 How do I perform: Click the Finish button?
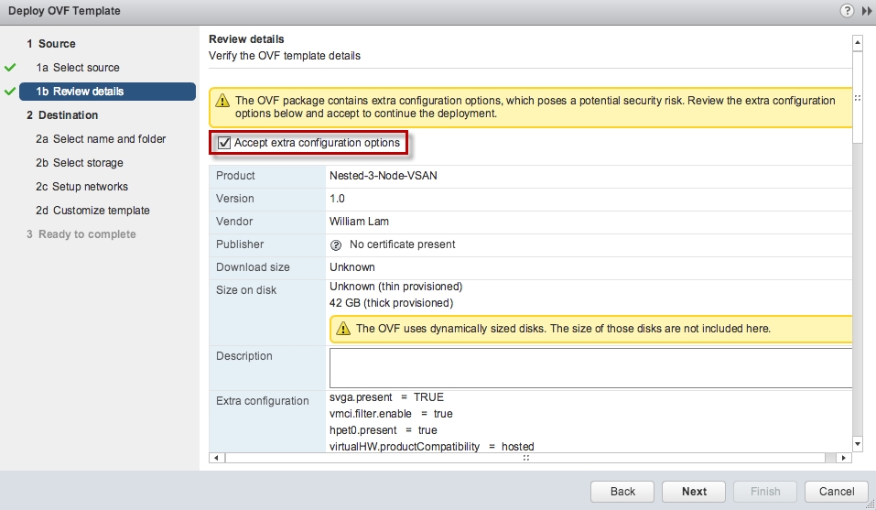point(765,492)
